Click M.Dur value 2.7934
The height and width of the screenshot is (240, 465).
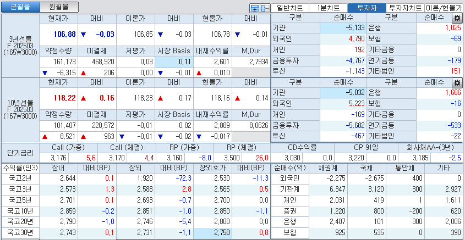pyautogui.click(x=258, y=62)
